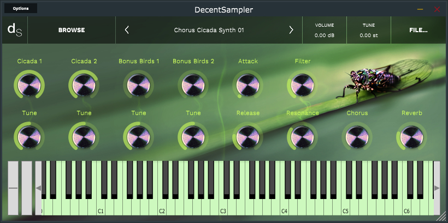This screenshot has height=223, width=448.
Task: Play the C1 key on keyboard
Action: (101, 207)
